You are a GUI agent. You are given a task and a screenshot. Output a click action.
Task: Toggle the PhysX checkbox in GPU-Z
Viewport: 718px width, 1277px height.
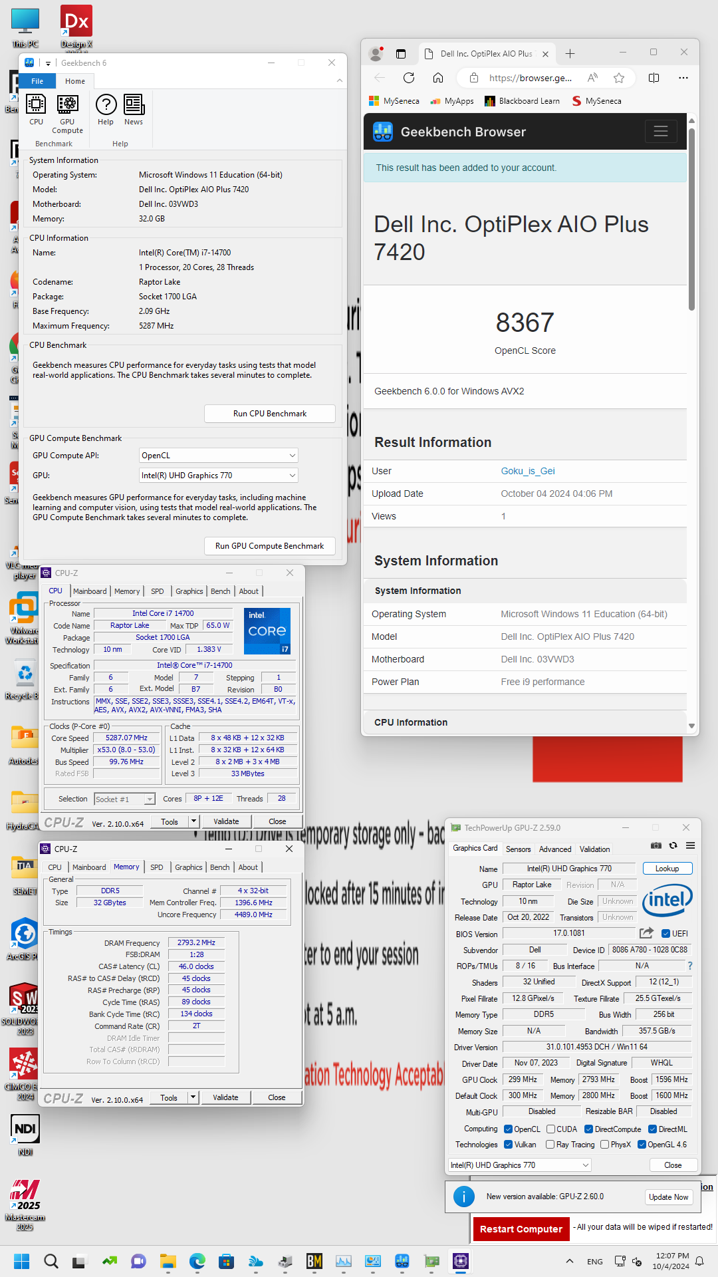pos(604,1144)
